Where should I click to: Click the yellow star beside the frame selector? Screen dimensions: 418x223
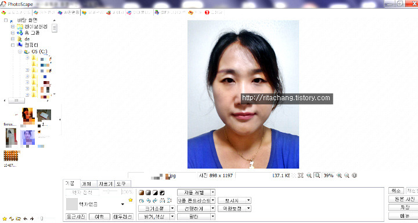131,200
